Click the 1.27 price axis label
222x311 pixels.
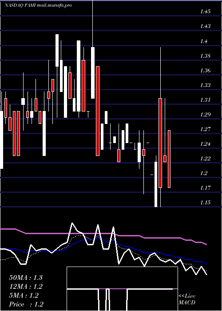coord(205,129)
